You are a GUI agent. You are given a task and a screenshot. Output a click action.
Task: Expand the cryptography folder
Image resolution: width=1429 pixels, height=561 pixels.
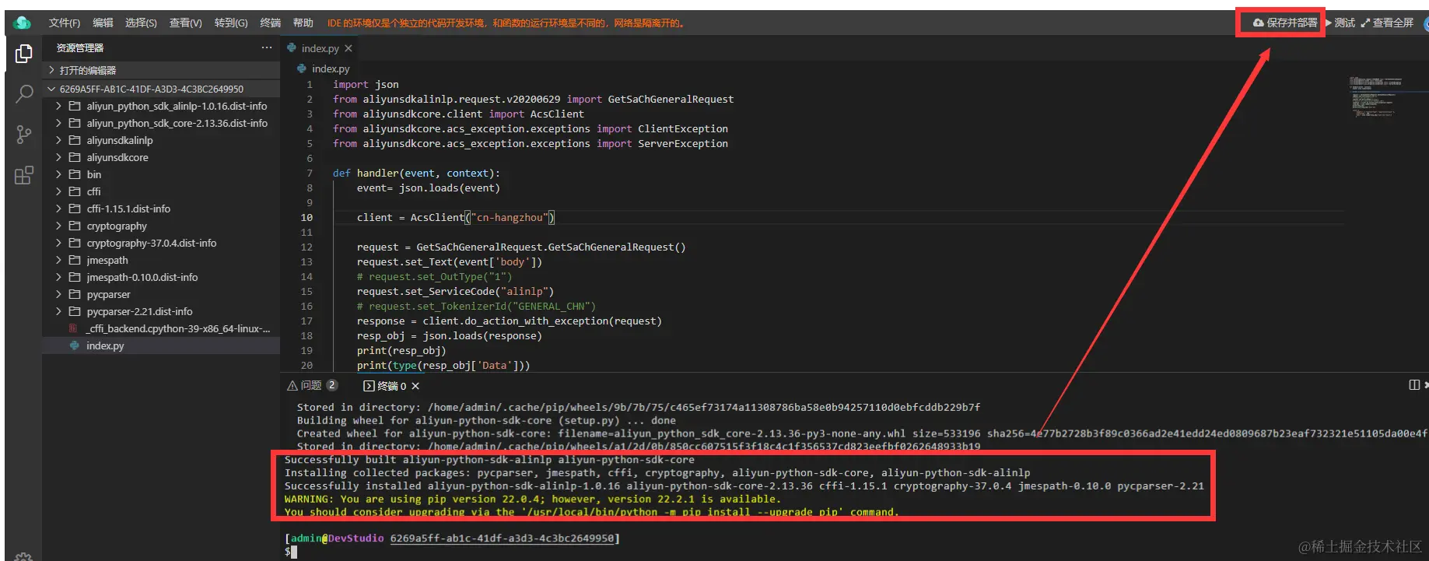161,226
